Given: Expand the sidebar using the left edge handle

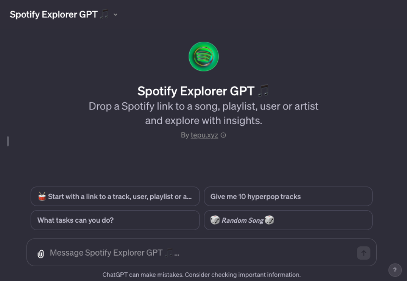Looking at the screenshot, I should point(8,141).
